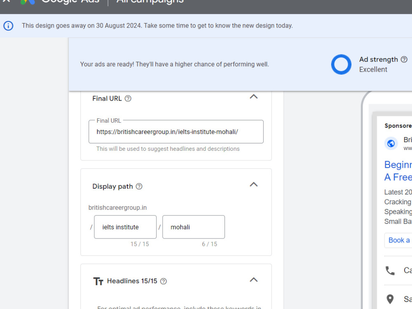Click 'Your ads are ready!' message
This screenshot has width=412, height=309.
click(174, 64)
